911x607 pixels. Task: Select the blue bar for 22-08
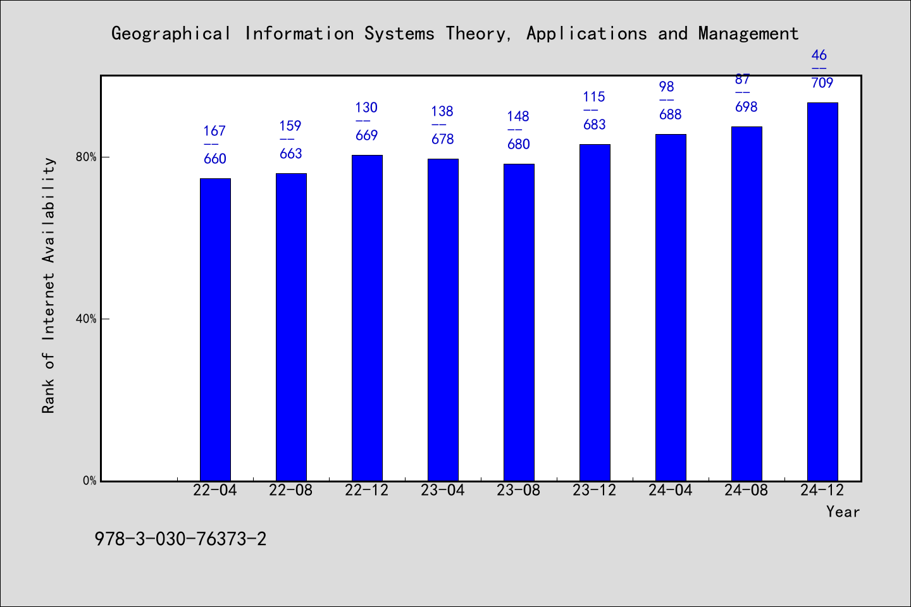coord(291,327)
